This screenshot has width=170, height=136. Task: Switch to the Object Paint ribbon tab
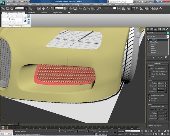tap(58, 13)
